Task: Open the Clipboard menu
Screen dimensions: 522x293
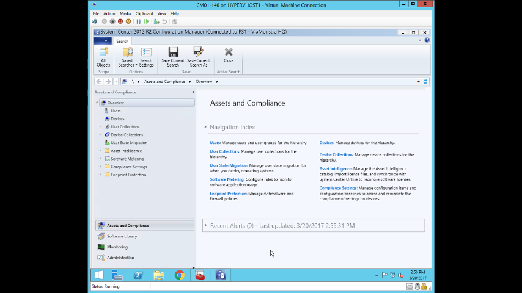Action: 144,13
